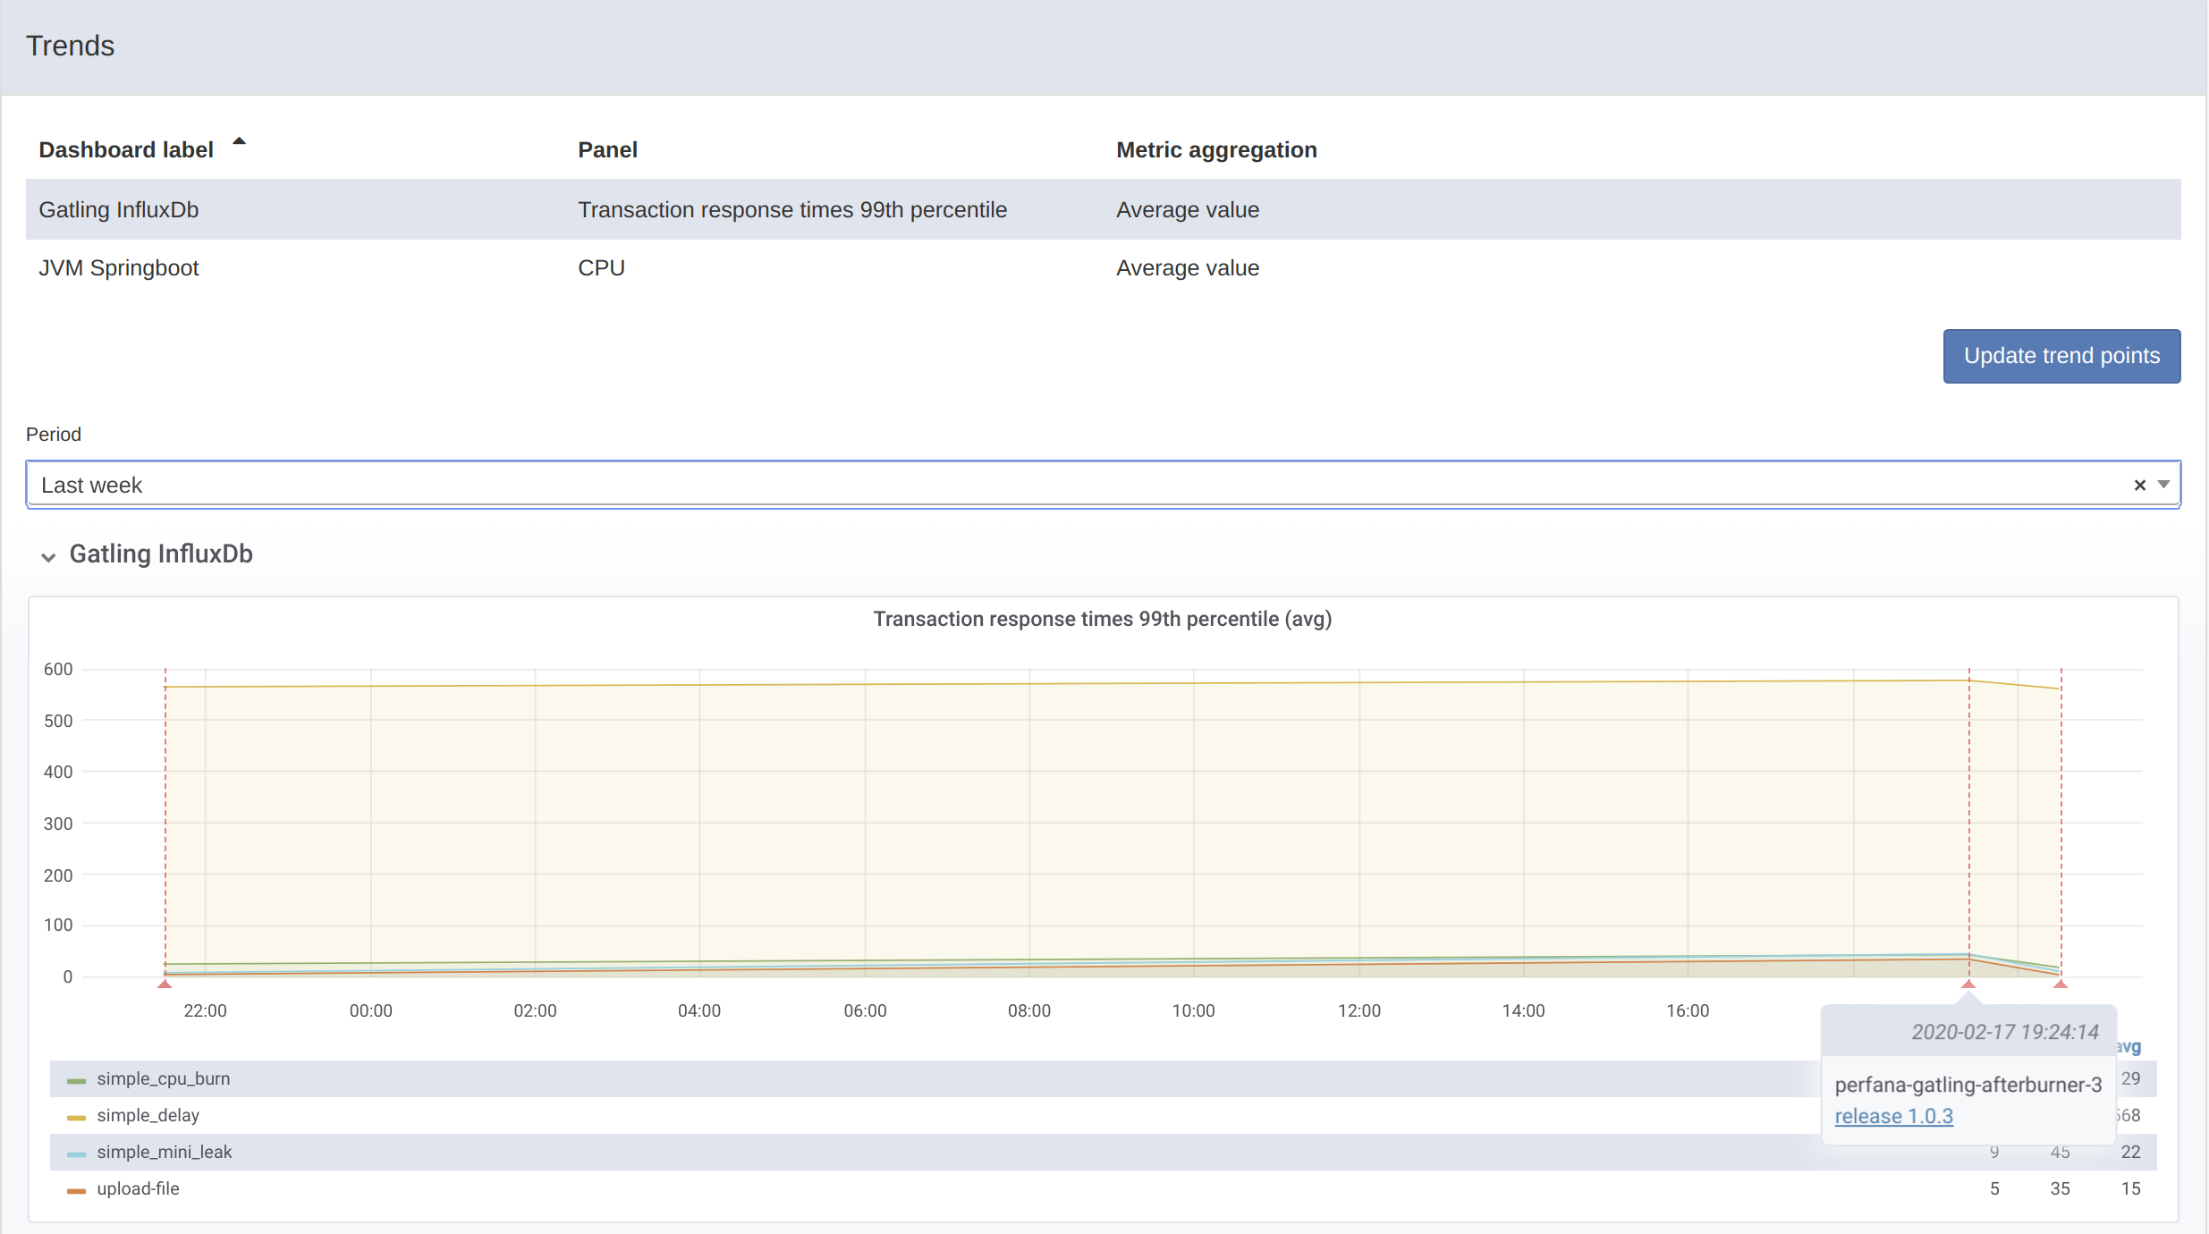
Task: Sort by Dashboard label ascending arrow
Action: point(239,141)
